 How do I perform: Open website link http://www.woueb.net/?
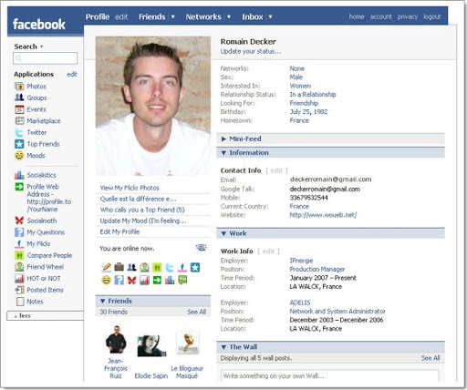pyautogui.click(x=323, y=215)
